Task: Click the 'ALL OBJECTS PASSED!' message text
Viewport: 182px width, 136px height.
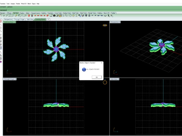Action: click(x=93, y=69)
